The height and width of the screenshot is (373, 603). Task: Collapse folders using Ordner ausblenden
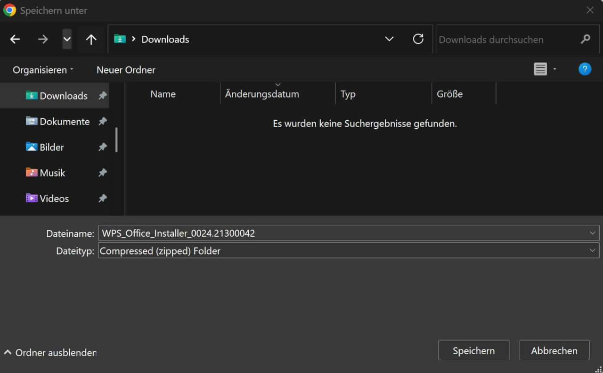tap(49, 352)
